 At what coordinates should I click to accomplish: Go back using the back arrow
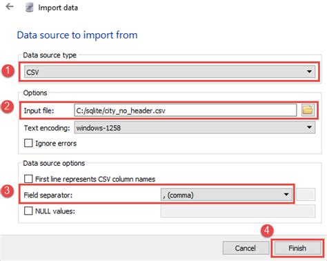[x=10, y=7]
